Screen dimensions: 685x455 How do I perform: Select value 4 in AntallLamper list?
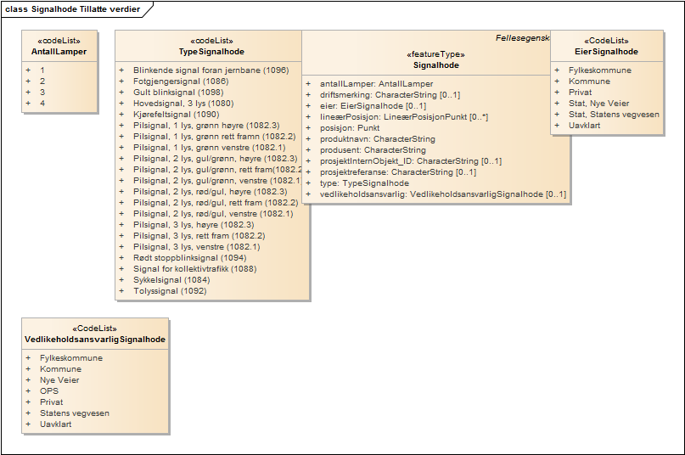pyautogui.click(x=42, y=104)
